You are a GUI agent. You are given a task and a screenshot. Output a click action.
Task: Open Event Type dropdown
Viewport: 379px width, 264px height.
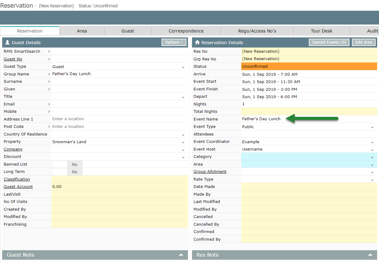coord(372,127)
